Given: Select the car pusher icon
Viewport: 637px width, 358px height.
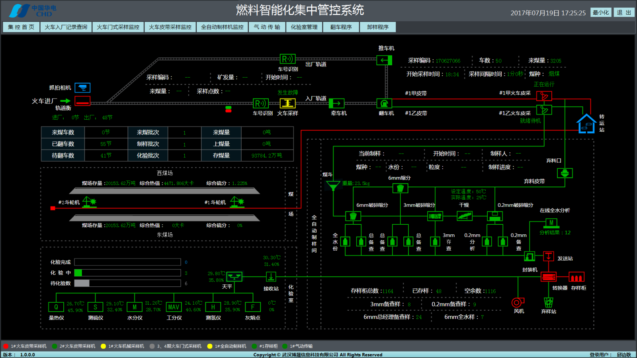Looking at the screenshot, I should 384,60.
